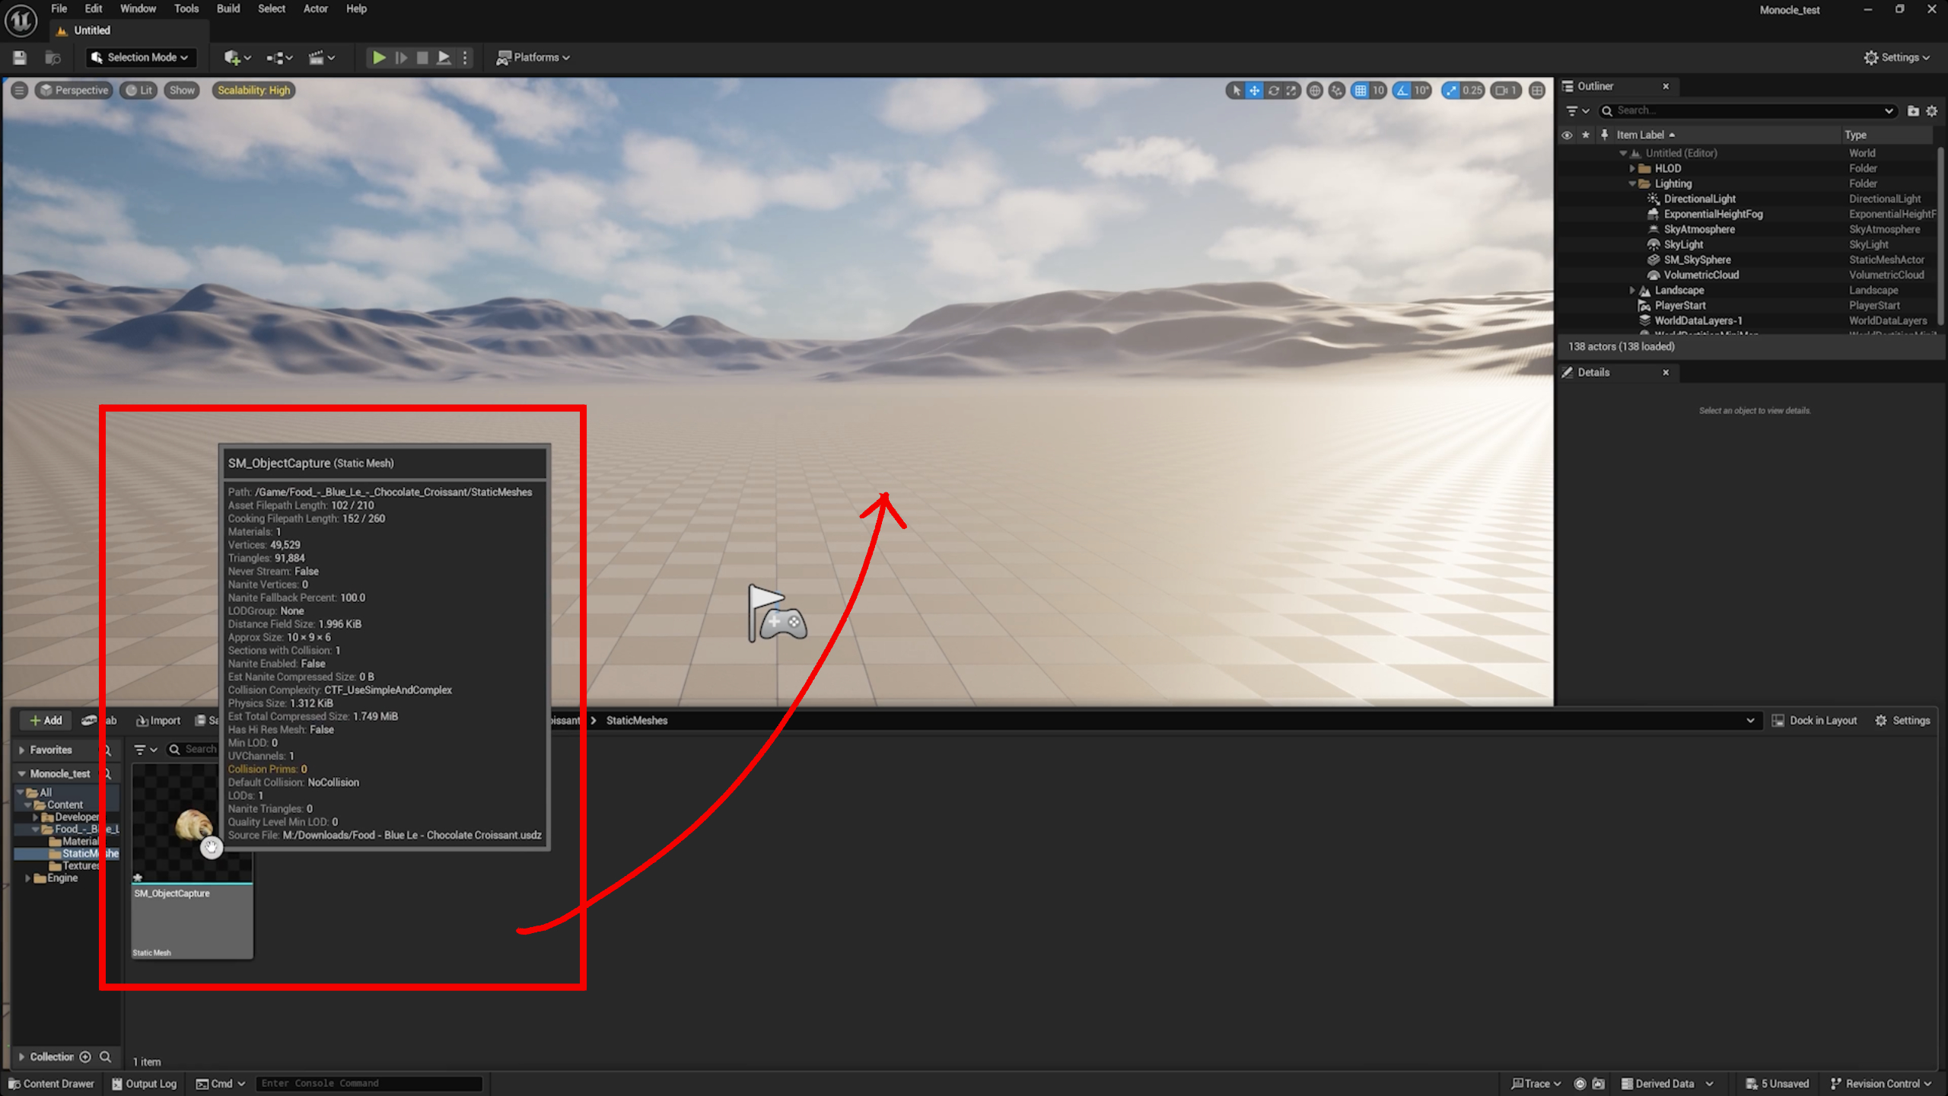
Task: Open Outliner settings gear
Action: point(1931,111)
